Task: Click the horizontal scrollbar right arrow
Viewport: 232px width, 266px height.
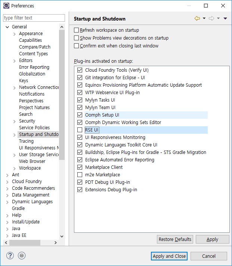Action: pos(56,242)
